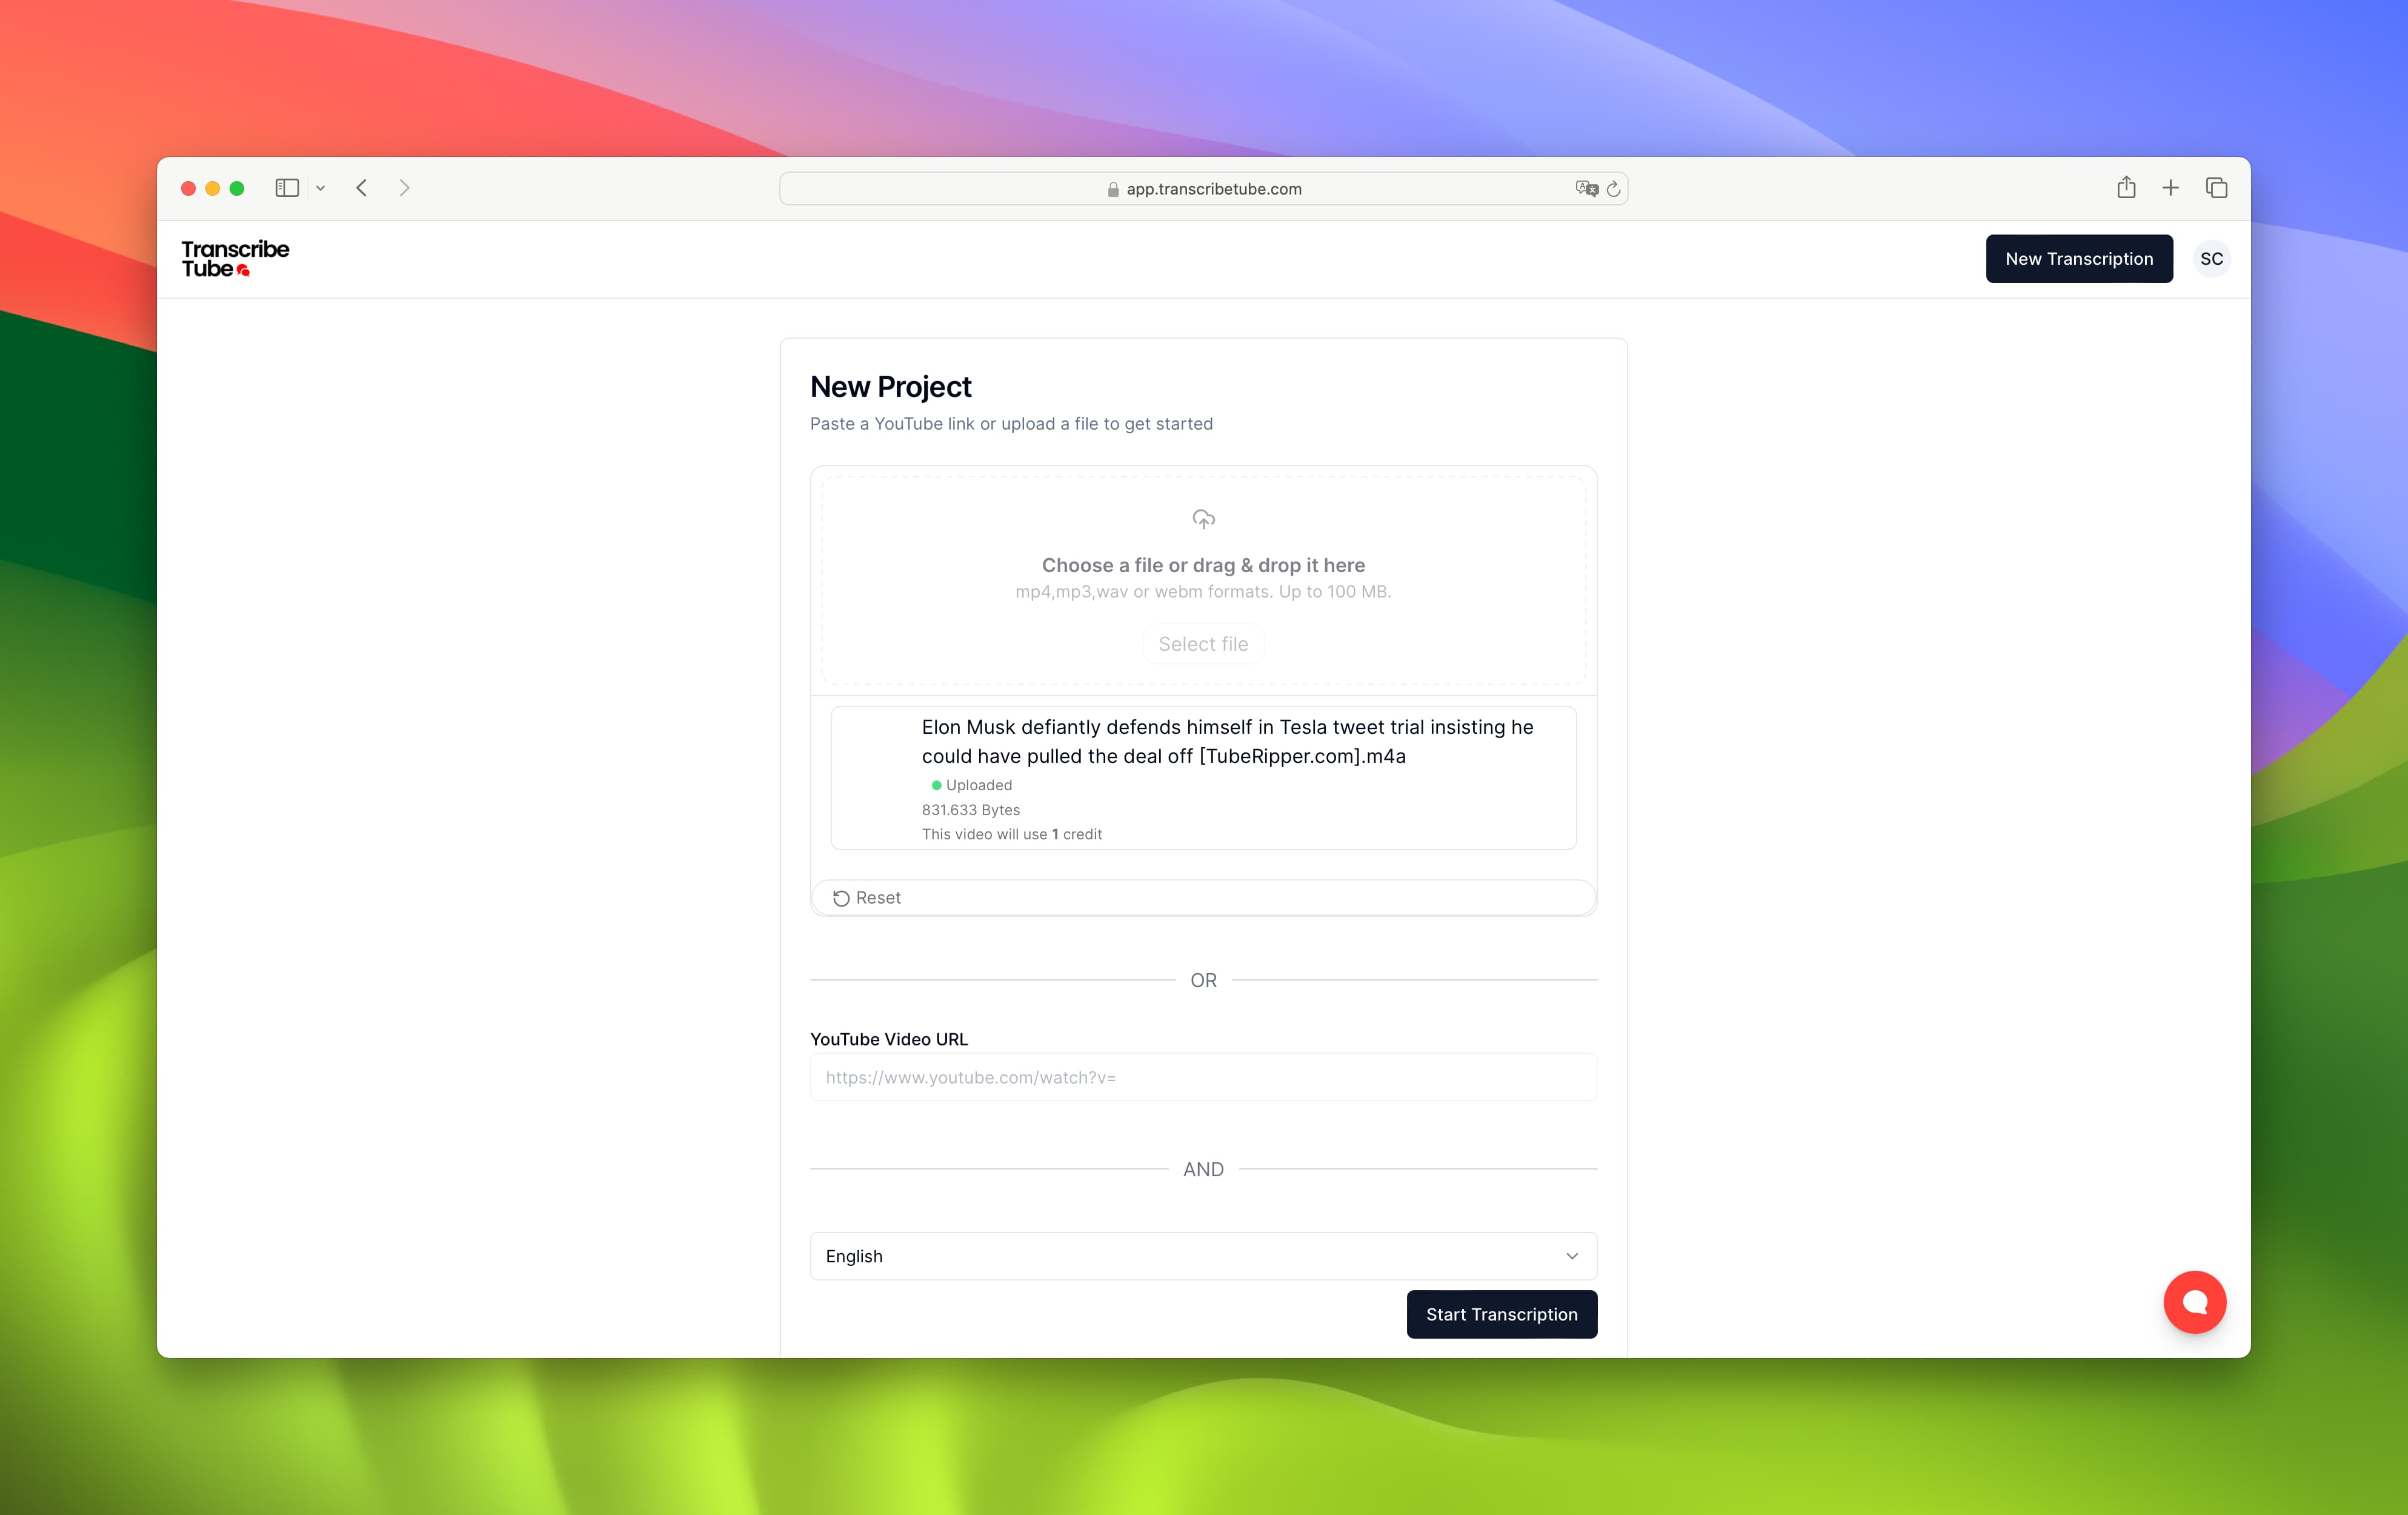Click the page refresh icon in address bar
This screenshot has height=1515, width=2408.
tap(1612, 188)
